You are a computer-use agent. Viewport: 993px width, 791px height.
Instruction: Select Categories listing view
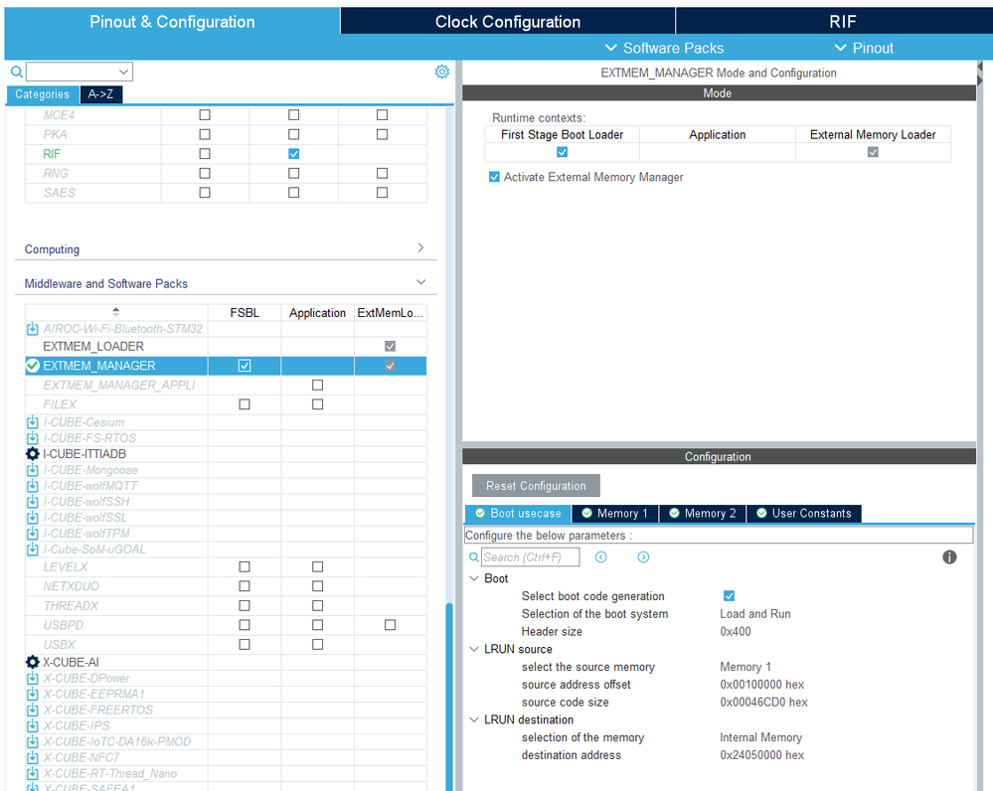tap(43, 94)
